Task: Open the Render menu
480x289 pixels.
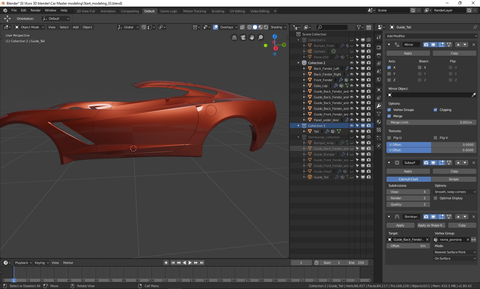Action: point(35,10)
